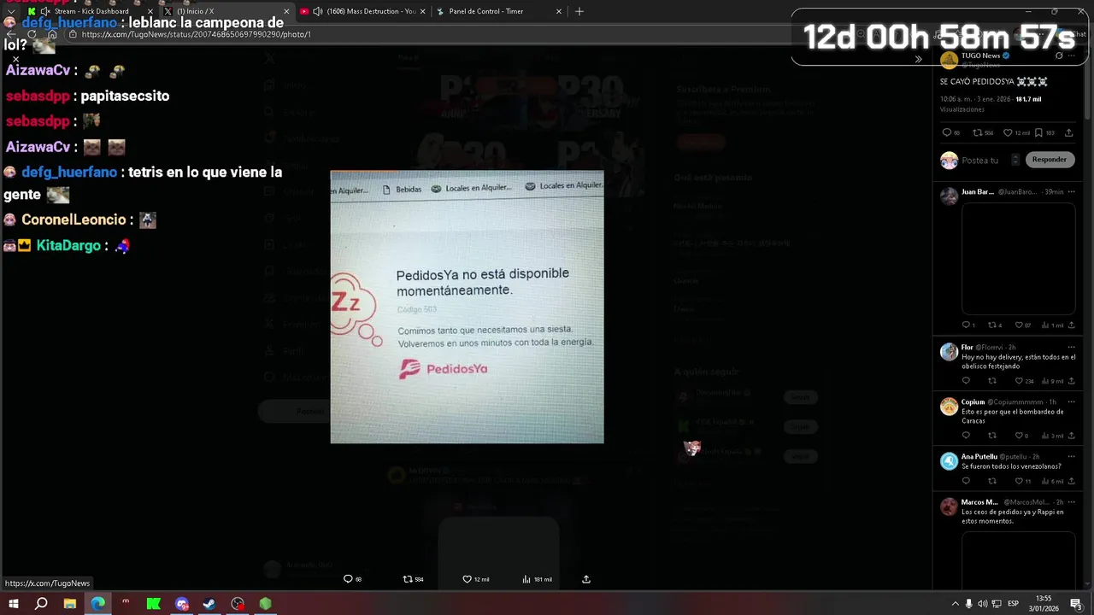Viewport: 1094px width, 615px height.
Task: Bookmark the TUGO News post showing 183
Action: pyautogui.click(x=1038, y=132)
